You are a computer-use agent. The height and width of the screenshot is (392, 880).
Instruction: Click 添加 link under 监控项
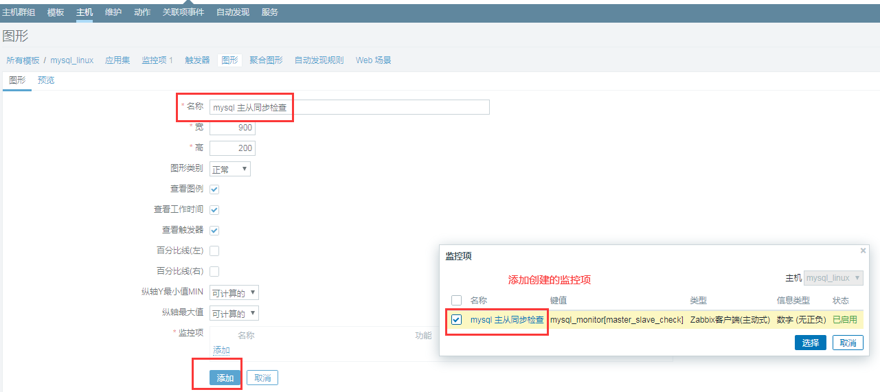221,350
